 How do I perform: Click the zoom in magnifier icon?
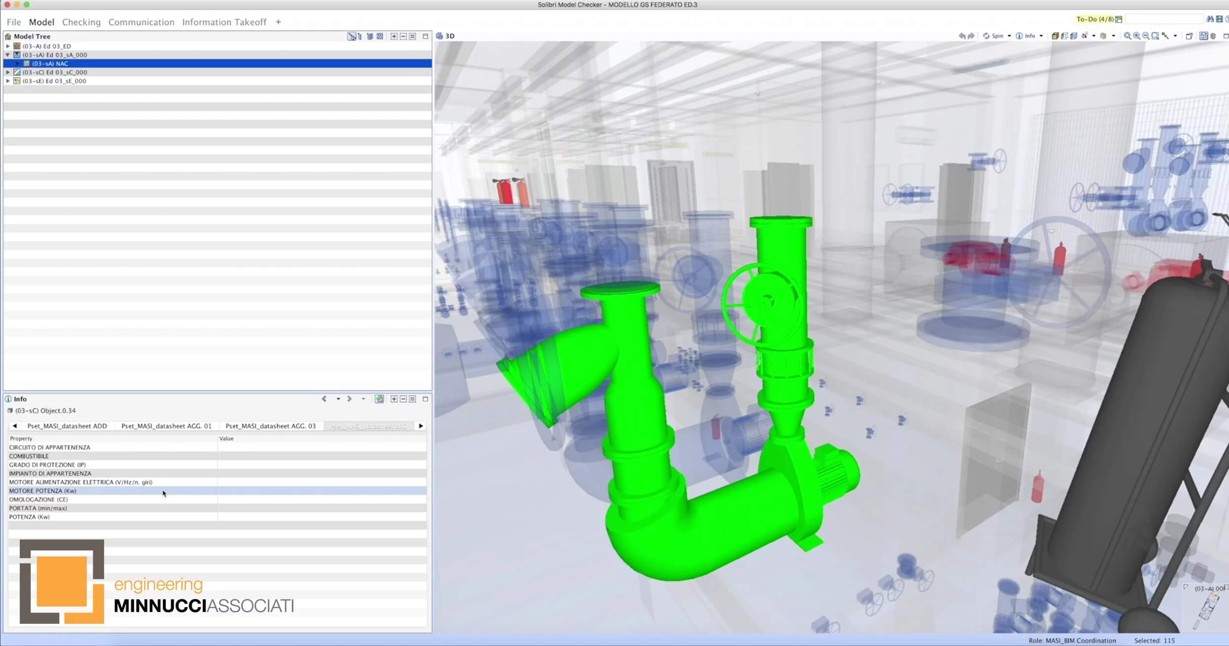(x=1137, y=36)
